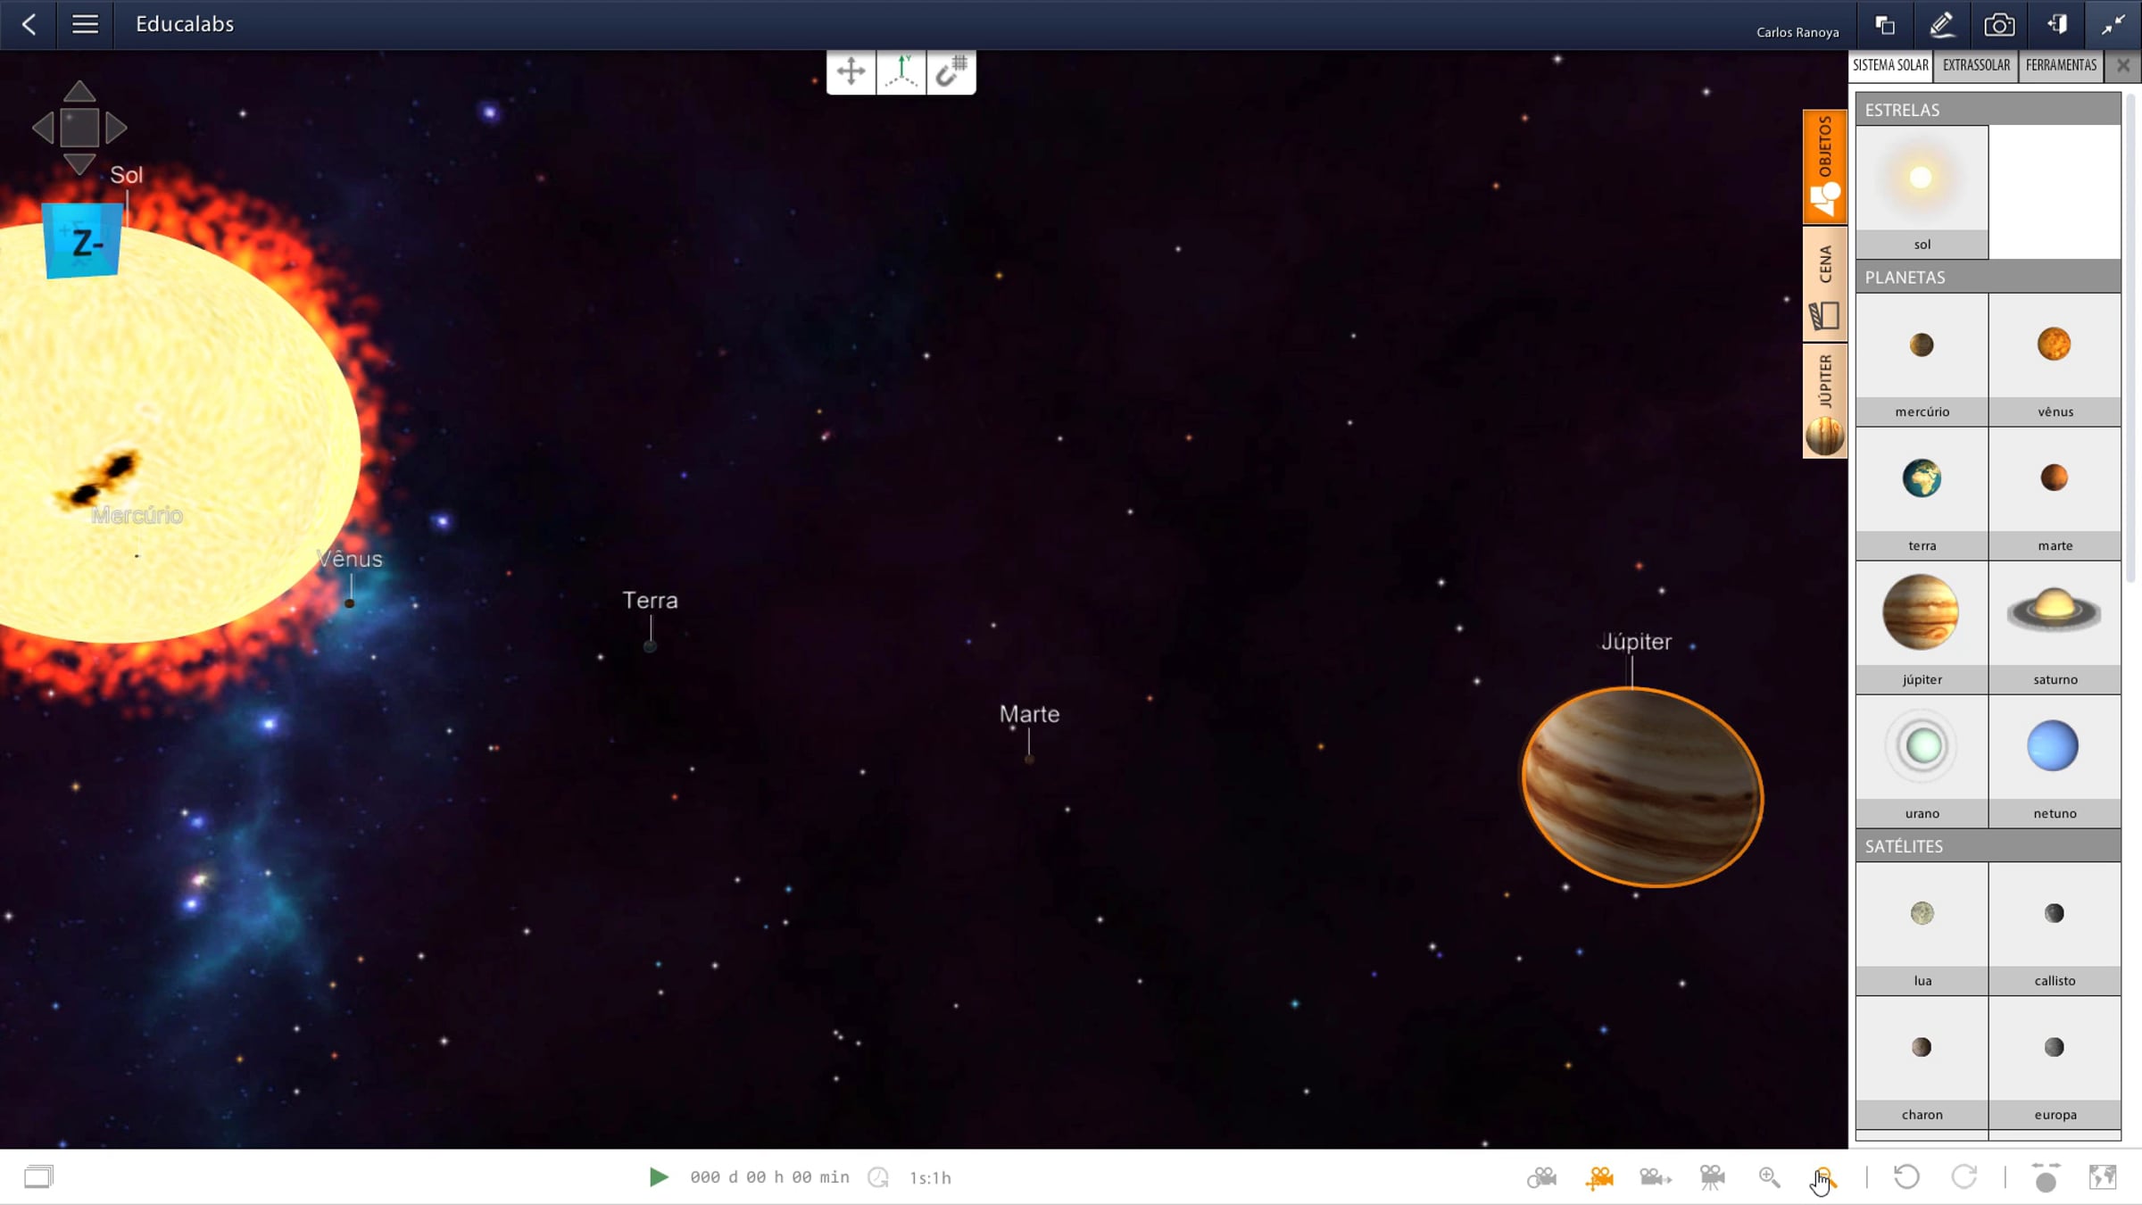Click the orbit camera icon

[1541, 1177]
